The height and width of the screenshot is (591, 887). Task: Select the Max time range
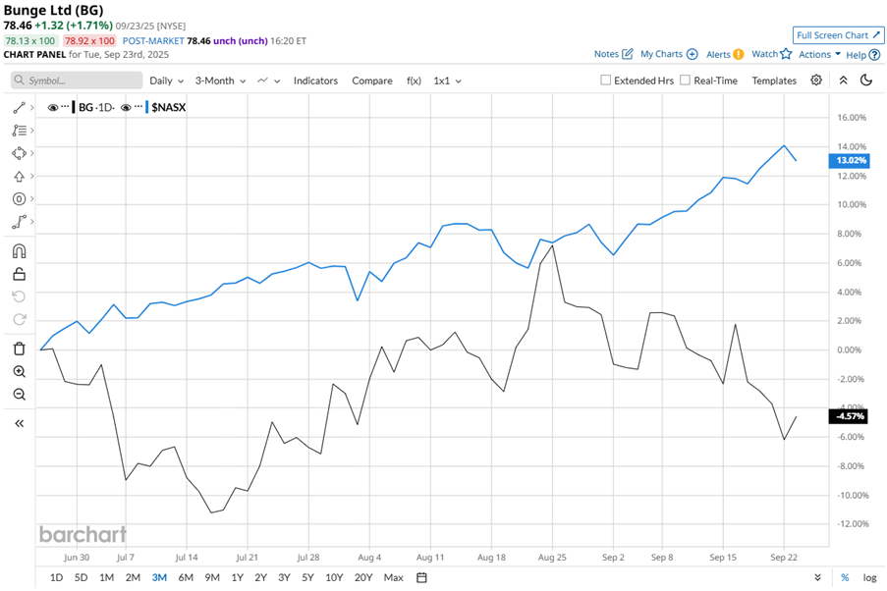393,577
